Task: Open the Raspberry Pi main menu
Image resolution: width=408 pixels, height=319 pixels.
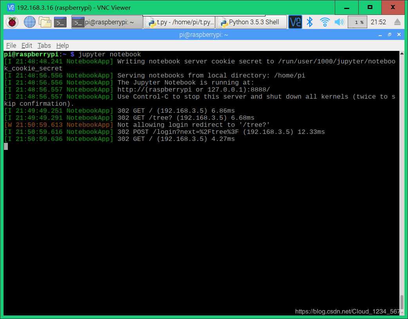Action: click(12, 22)
